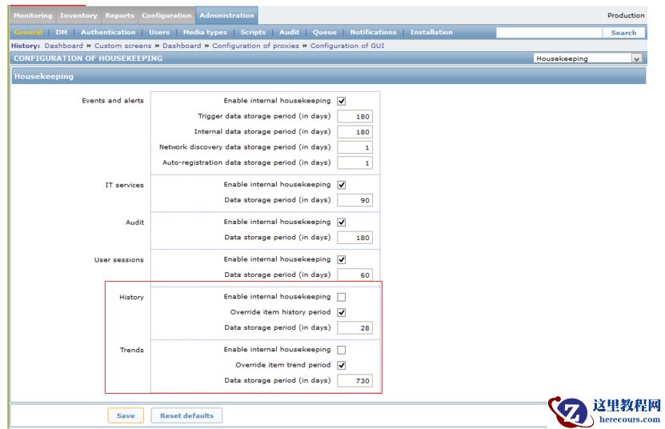
Task: Open the Reports tab
Action: 119,16
